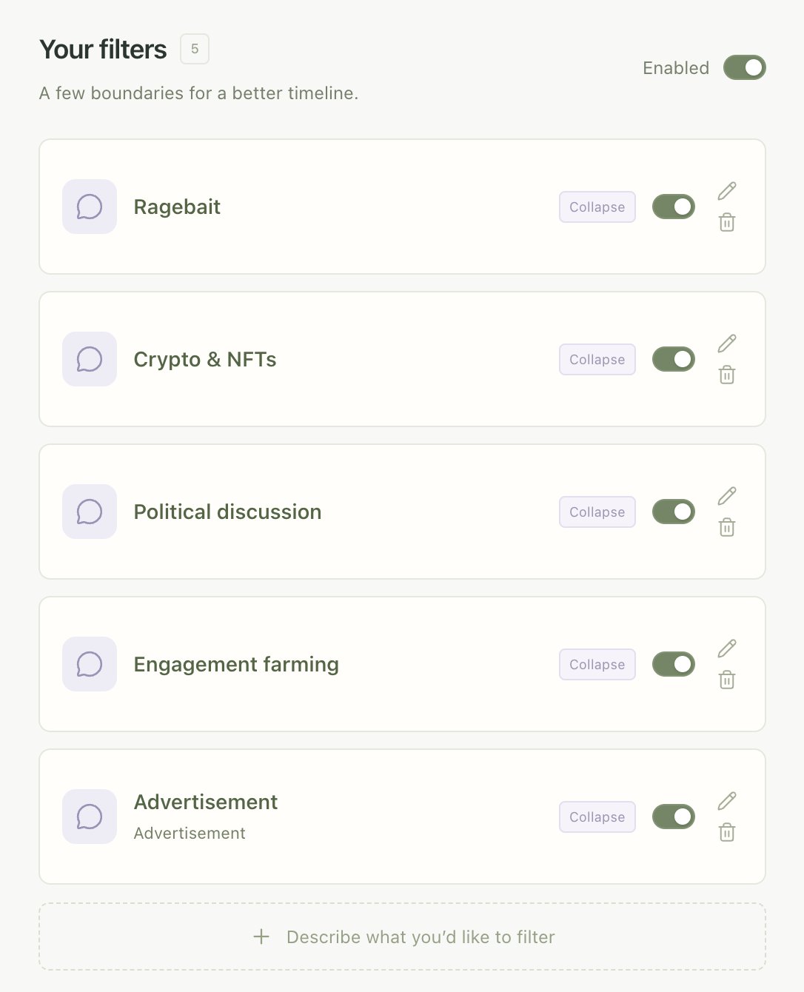Edit the Political discussion filter

(727, 496)
